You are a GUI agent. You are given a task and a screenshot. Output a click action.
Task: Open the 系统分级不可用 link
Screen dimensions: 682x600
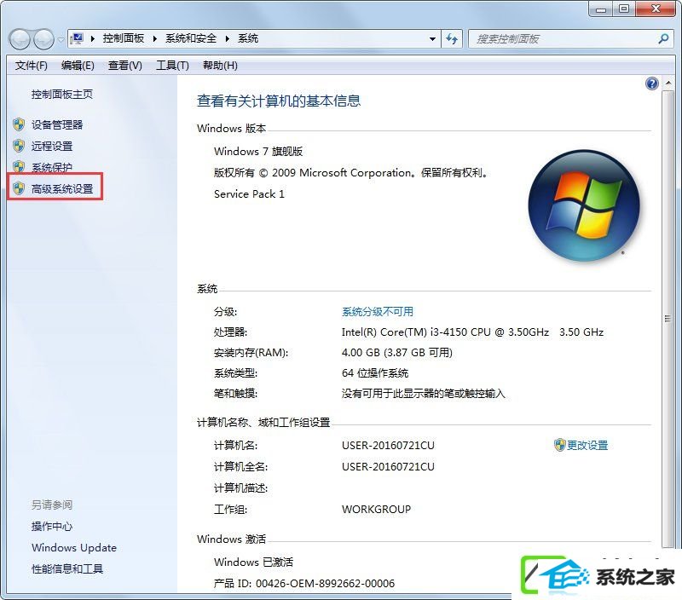click(378, 312)
